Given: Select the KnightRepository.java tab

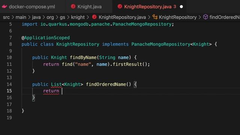Looking at the screenshot, I should 148,7.
